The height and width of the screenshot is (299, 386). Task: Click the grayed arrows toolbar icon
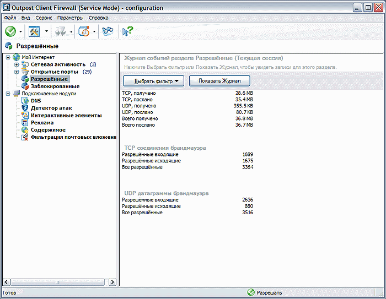tap(60, 31)
